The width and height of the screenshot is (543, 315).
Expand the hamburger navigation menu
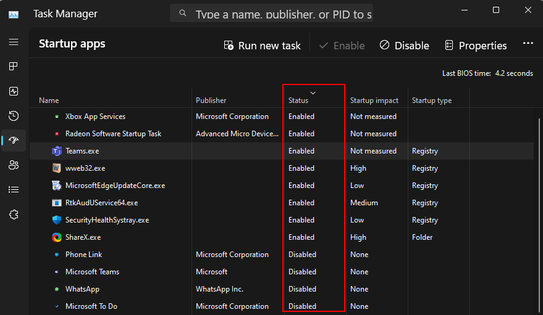click(14, 42)
